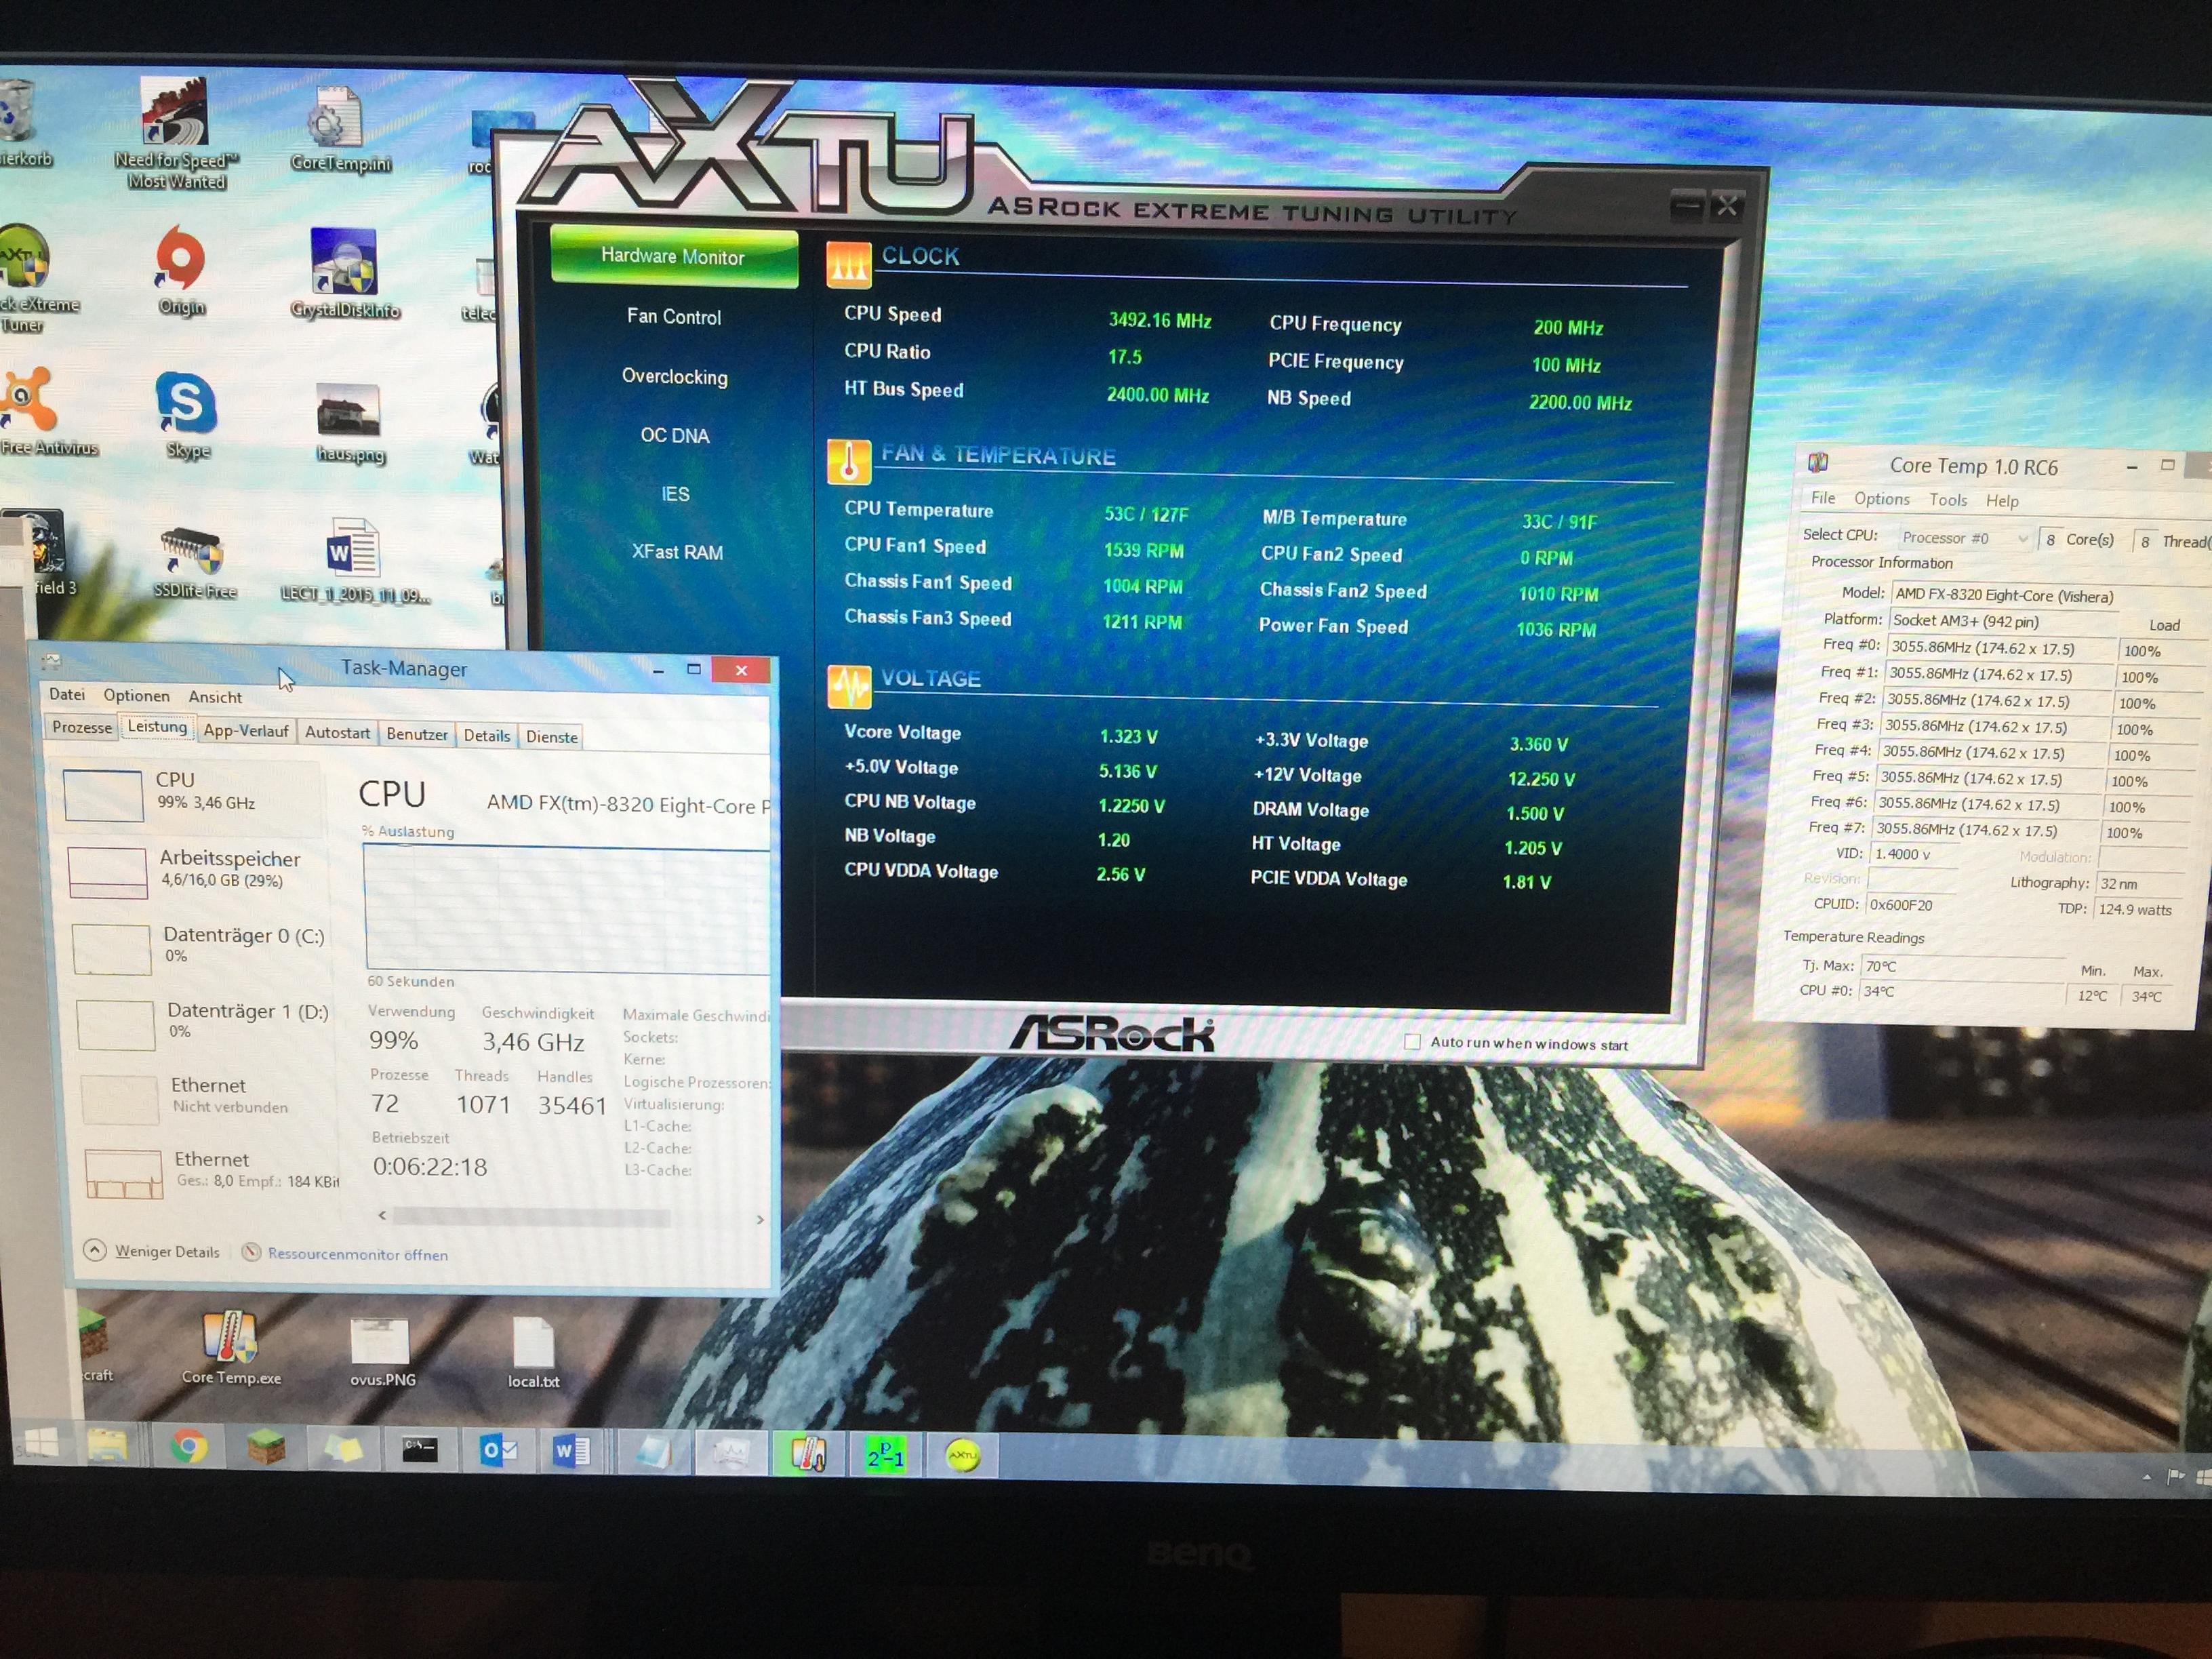Click yellow AXTU icon in taskbar
Image resolution: width=2212 pixels, height=1659 pixels.
(x=962, y=1456)
